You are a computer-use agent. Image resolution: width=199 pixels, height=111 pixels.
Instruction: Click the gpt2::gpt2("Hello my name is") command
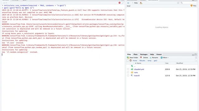[19, 8]
